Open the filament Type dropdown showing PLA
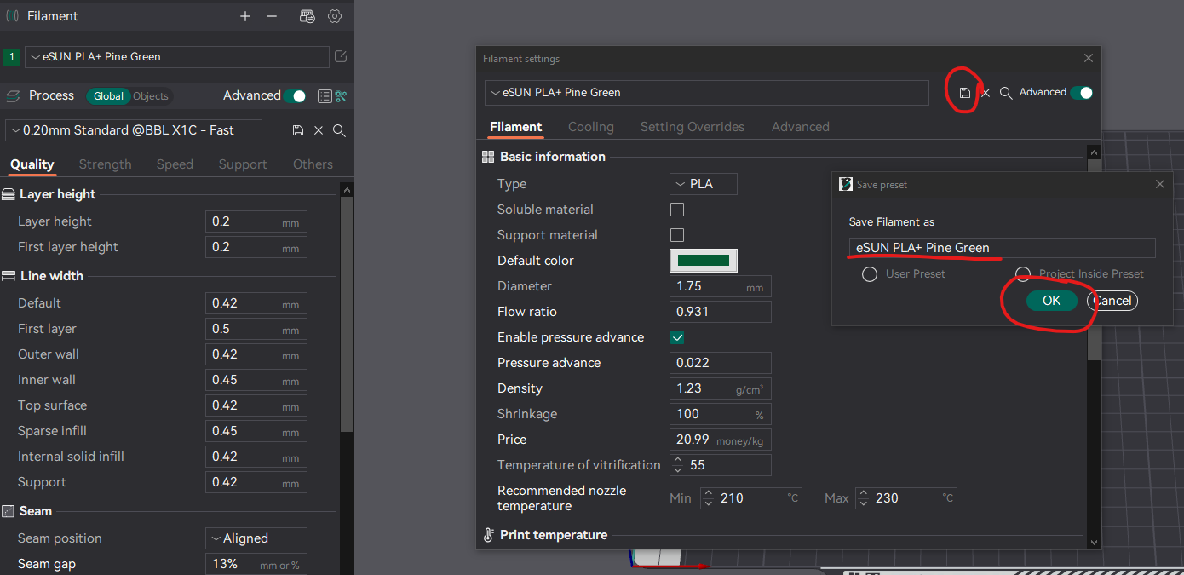 tap(704, 184)
